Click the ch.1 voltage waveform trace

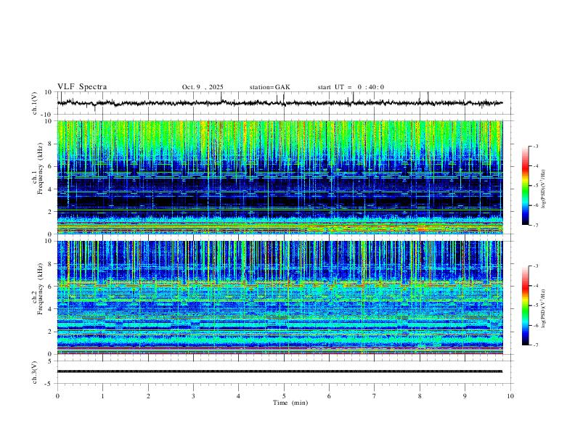280,103
